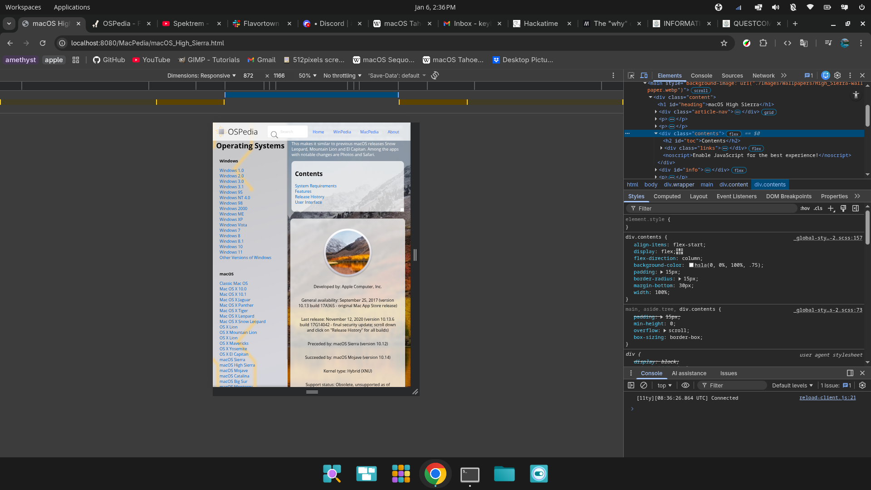871x490 pixels.
Task: Open DevTools settings gear
Action: tap(837, 75)
